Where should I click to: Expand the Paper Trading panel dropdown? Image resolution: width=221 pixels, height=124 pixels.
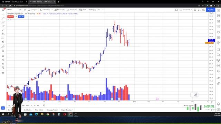[x=67, y=110]
